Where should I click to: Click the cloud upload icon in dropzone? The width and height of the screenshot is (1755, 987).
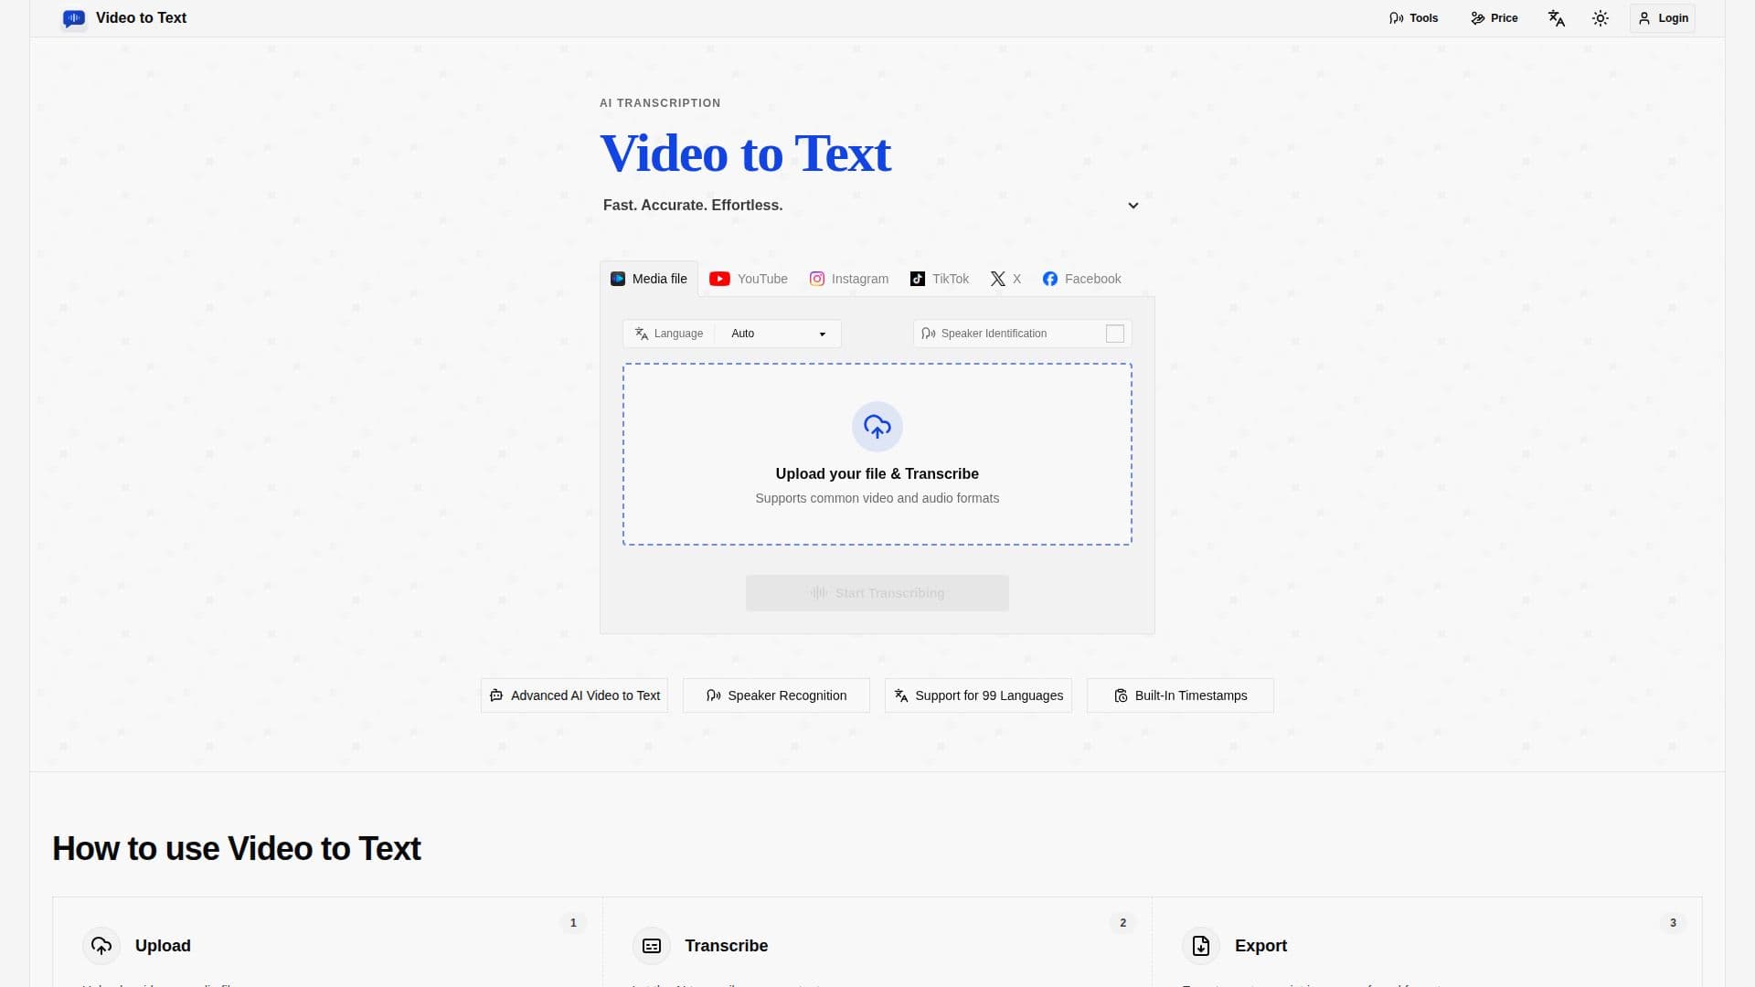click(x=877, y=427)
